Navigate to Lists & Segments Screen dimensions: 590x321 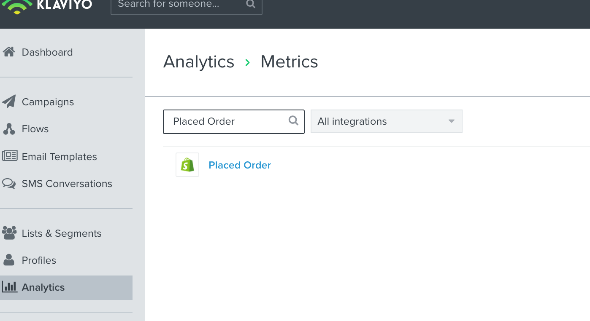tap(62, 233)
